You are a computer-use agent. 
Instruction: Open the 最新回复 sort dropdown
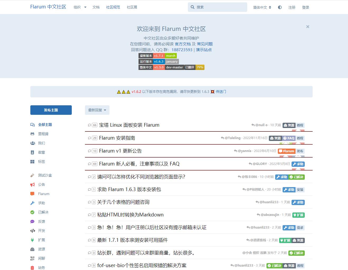[x=97, y=110]
